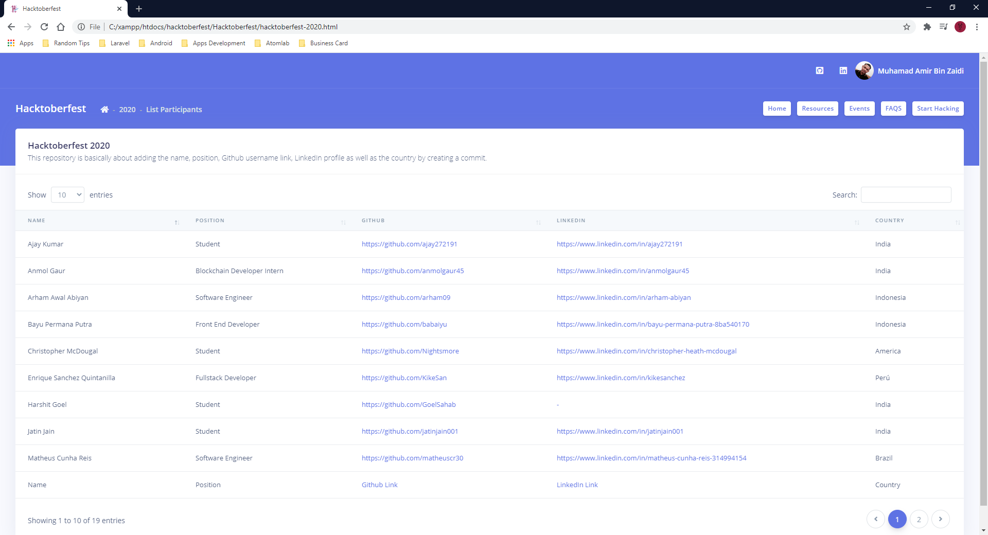View site info icon in address bar
The width and height of the screenshot is (988, 535).
click(81, 27)
